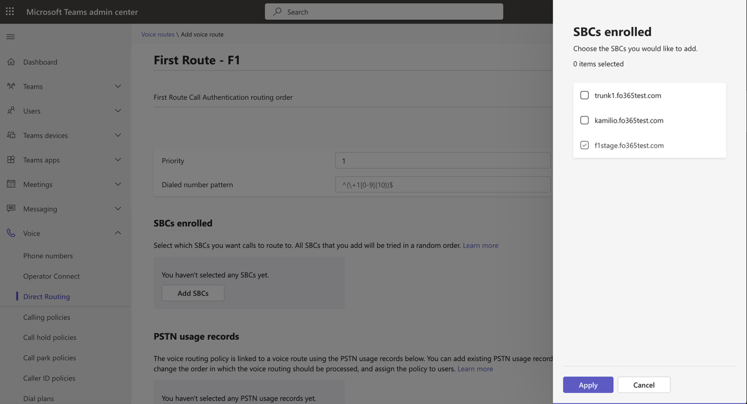Click the Teams devices icon
Viewport: 747px width, 404px height.
click(11, 135)
